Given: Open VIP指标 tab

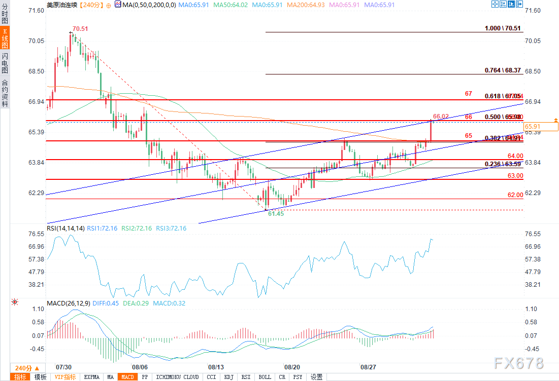Looking at the screenshot, I should [65, 377].
